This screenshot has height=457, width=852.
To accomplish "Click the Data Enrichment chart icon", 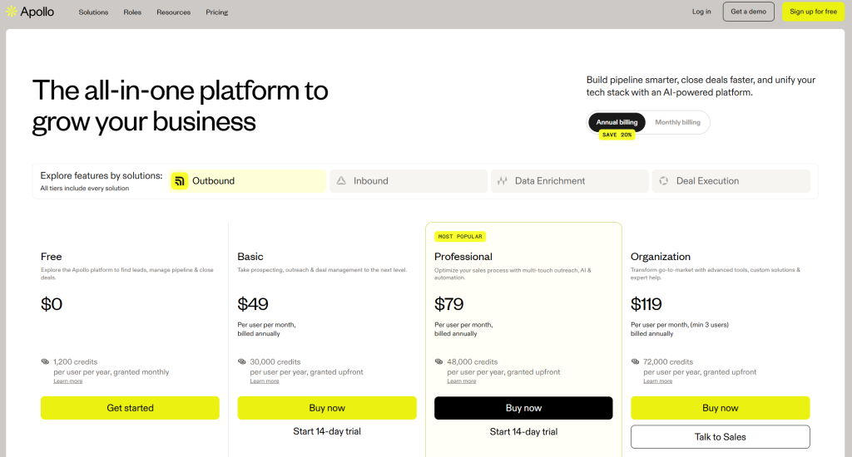I will (x=502, y=181).
